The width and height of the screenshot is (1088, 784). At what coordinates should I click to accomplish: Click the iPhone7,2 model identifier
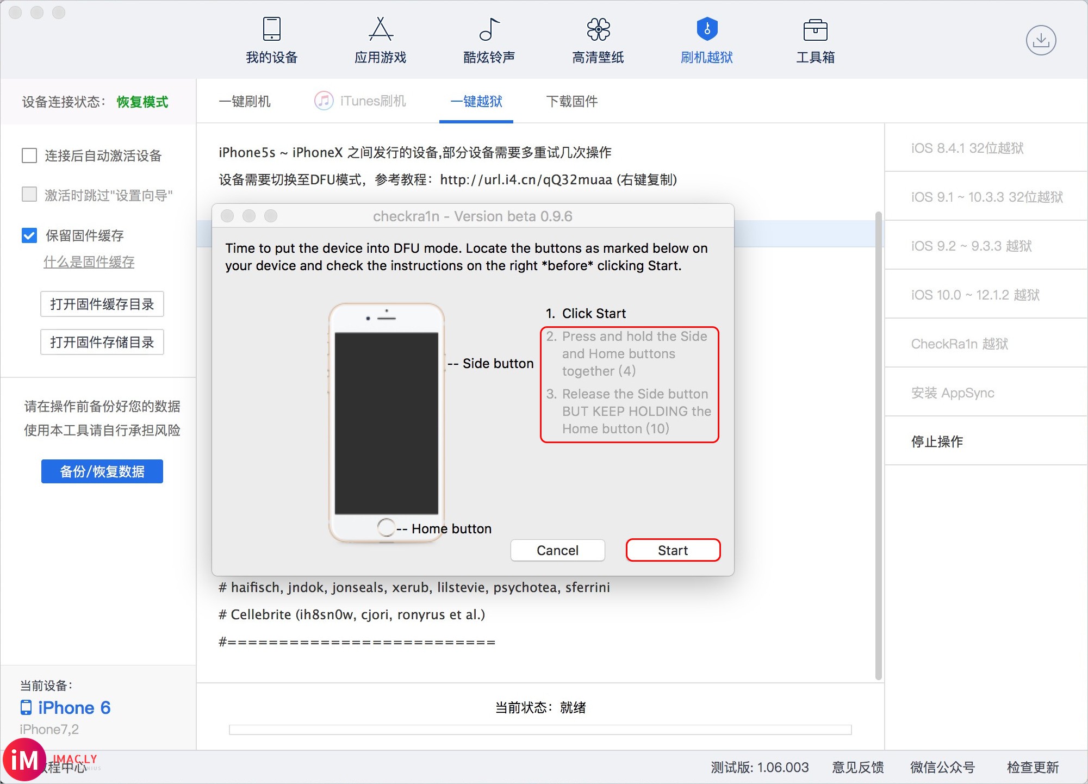49,729
